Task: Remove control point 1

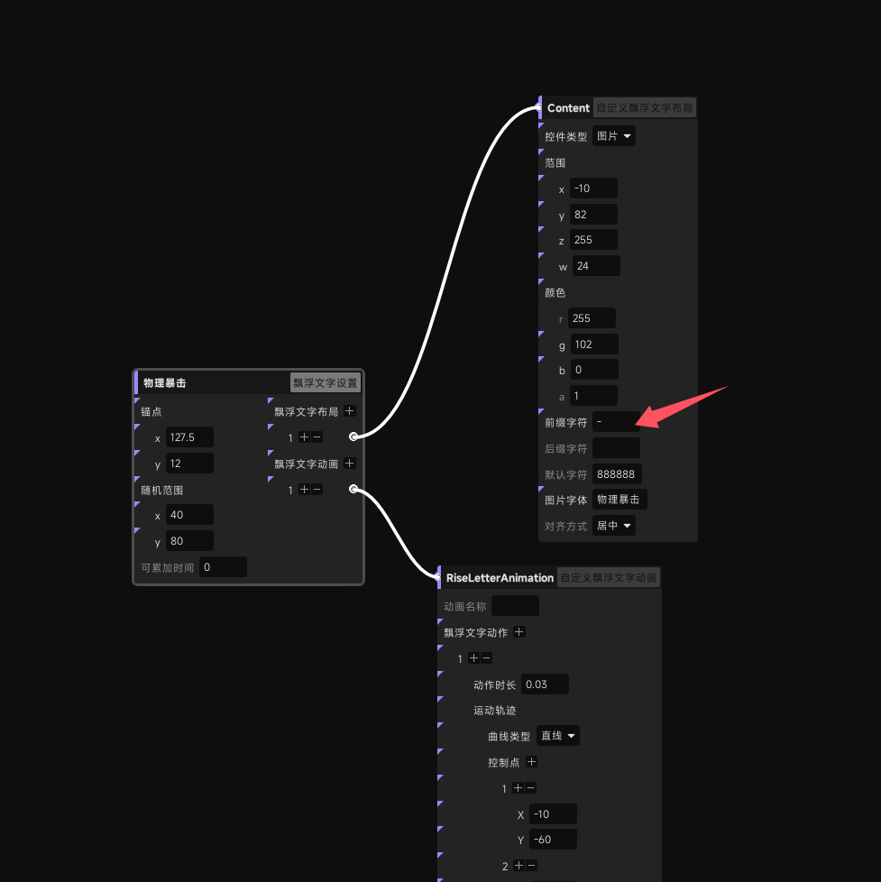Action: point(530,788)
